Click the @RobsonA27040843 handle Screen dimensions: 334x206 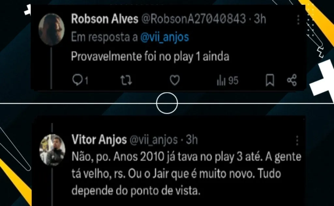194,19
